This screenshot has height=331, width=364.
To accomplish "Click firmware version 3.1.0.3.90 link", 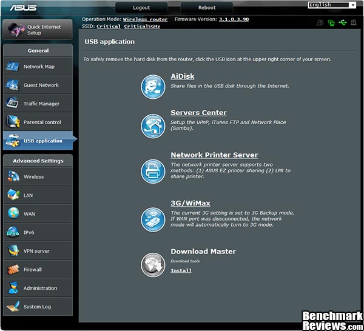I will click(x=234, y=19).
